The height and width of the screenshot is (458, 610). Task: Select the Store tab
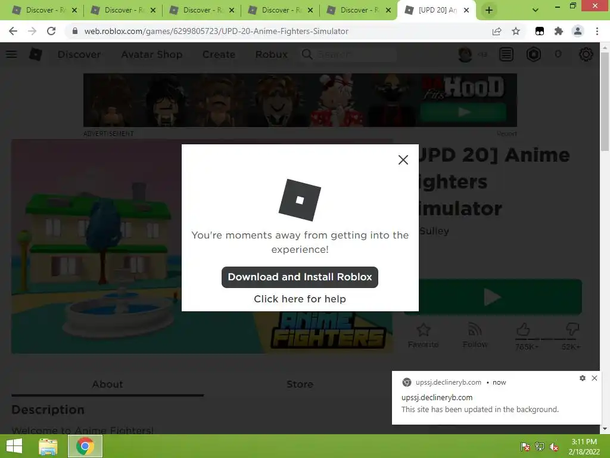tap(300, 385)
